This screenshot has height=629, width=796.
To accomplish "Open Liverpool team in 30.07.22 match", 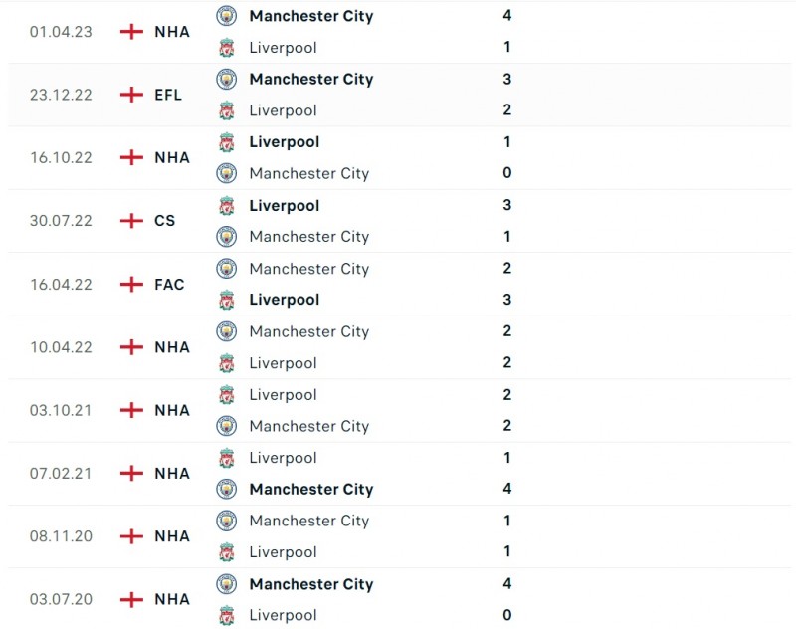I will point(284,205).
